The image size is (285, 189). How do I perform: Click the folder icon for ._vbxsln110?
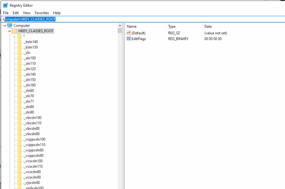pos(19,123)
